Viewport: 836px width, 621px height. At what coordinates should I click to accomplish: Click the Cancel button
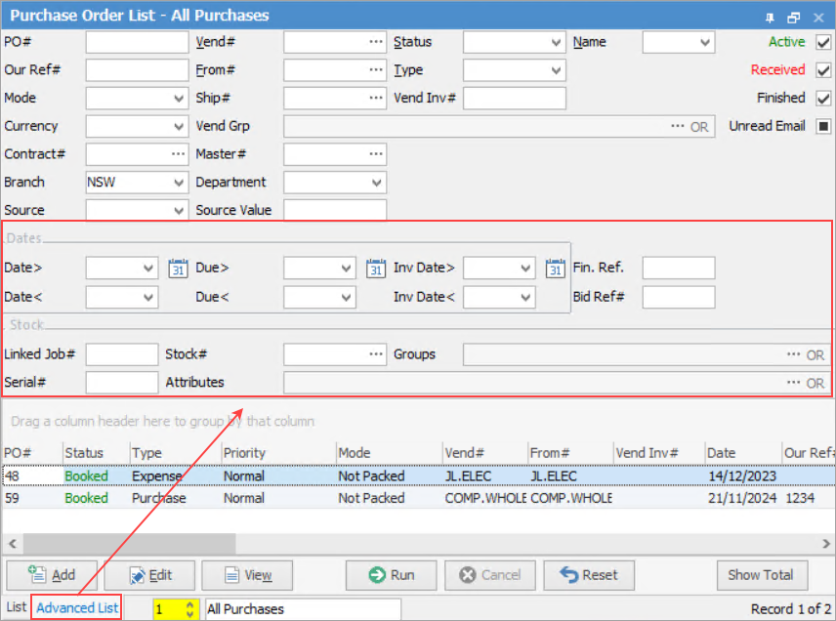[490, 575]
